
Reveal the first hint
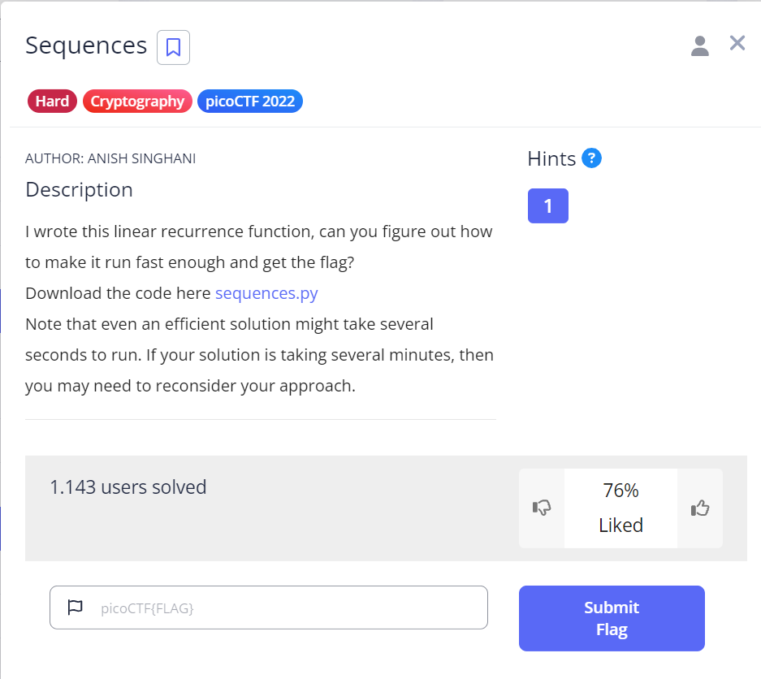coord(547,205)
